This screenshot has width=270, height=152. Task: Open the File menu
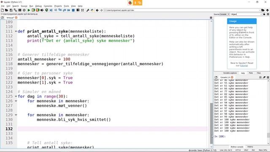[3, 6]
